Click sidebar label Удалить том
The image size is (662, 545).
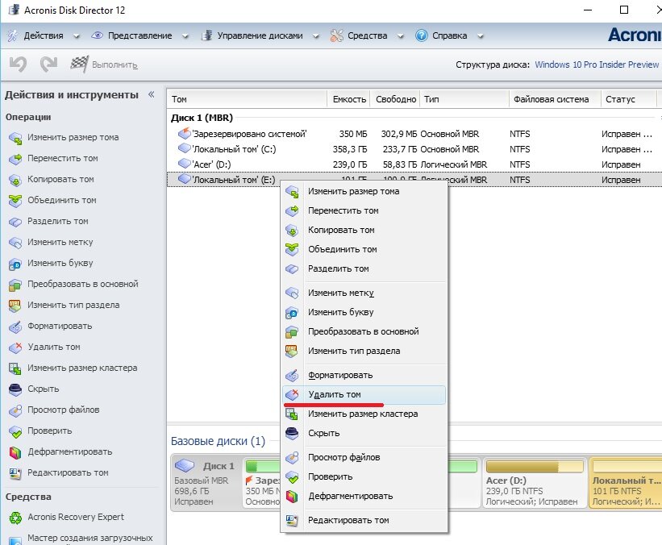[53, 347]
